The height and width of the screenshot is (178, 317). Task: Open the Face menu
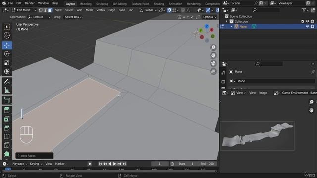pos(122,10)
